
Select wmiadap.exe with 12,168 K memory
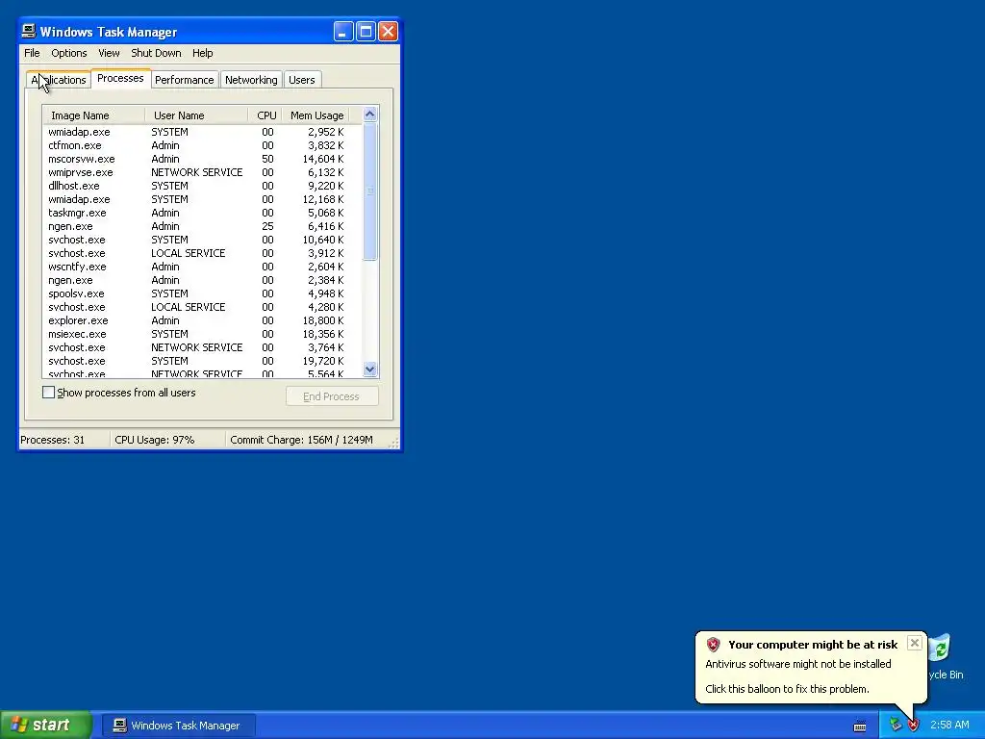(x=202, y=199)
